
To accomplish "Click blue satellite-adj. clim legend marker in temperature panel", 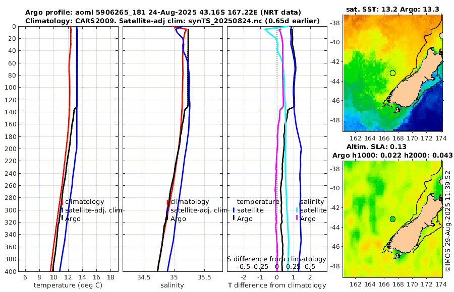I will click(62, 210).
